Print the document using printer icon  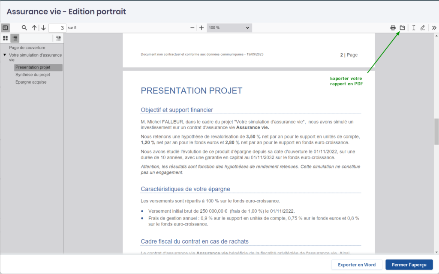(393, 28)
